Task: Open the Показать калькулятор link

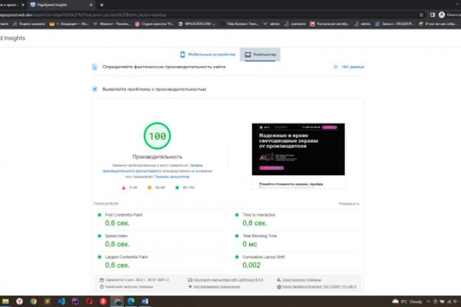Action: 171,177
